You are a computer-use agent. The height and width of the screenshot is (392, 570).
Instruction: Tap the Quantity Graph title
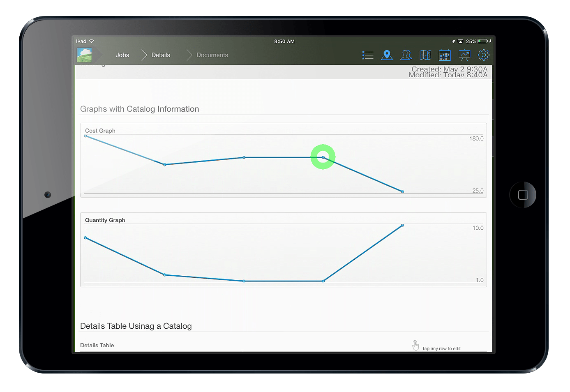click(105, 220)
